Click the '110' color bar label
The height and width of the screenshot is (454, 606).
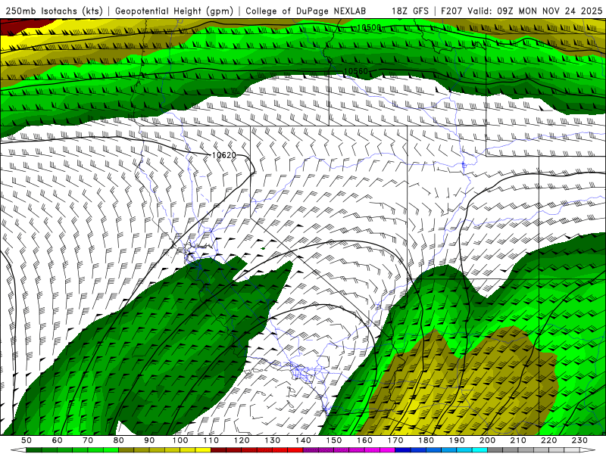click(211, 440)
